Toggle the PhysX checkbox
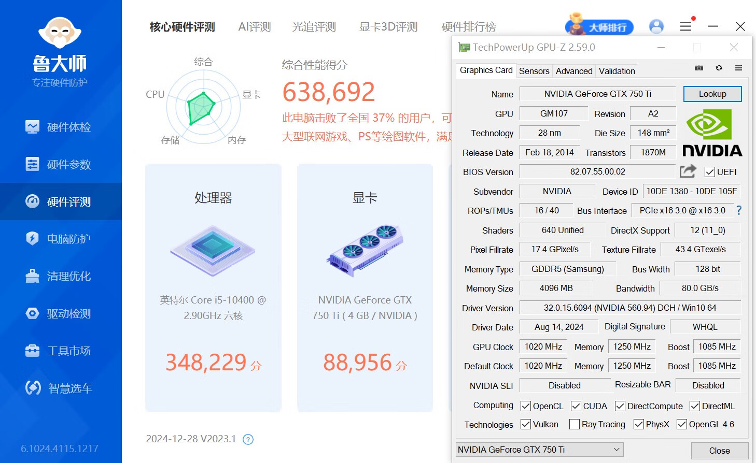Image resolution: width=756 pixels, height=463 pixels. tap(639, 424)
